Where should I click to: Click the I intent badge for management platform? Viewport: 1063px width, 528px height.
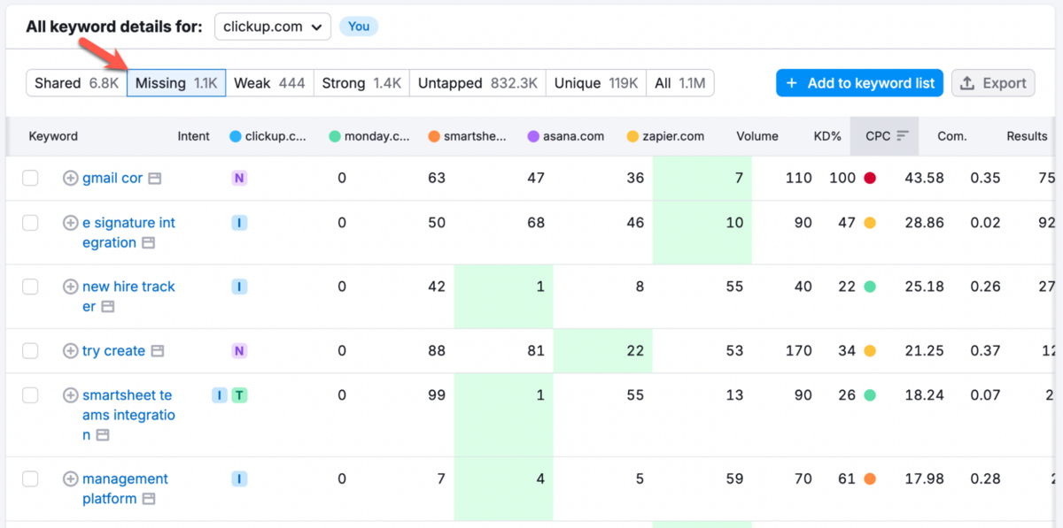tap(239, 479)
